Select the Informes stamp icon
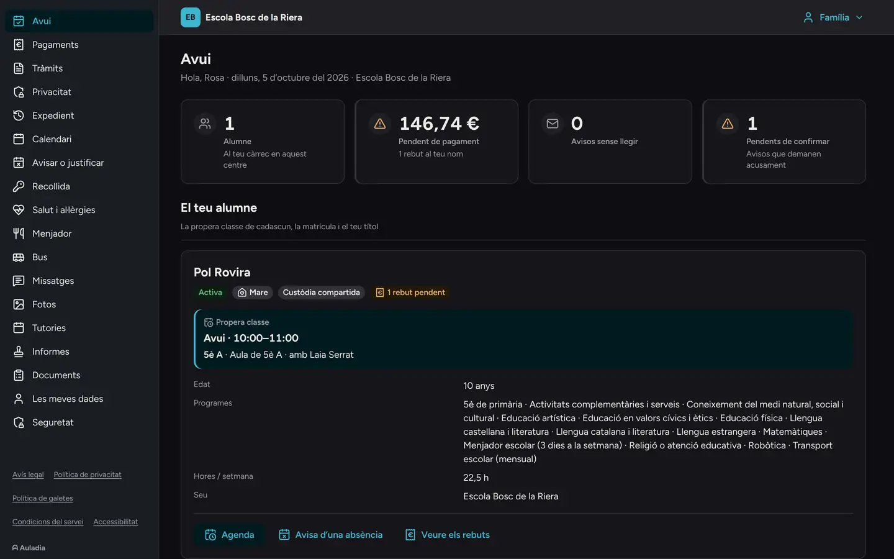894x559 pixels. point(19,352)
